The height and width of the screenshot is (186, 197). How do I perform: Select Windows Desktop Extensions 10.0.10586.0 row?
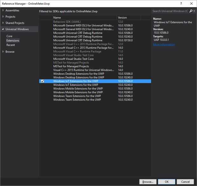click(95, 74)
